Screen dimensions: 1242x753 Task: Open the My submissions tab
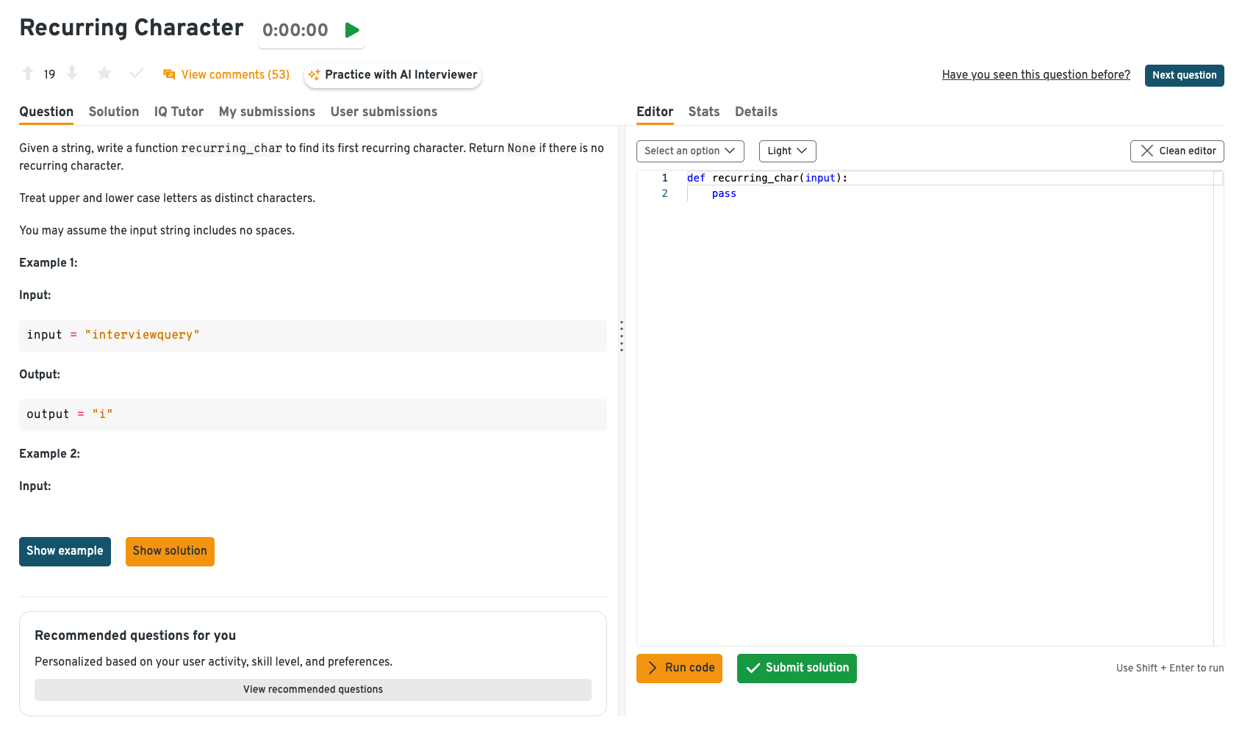coord(267,112)
